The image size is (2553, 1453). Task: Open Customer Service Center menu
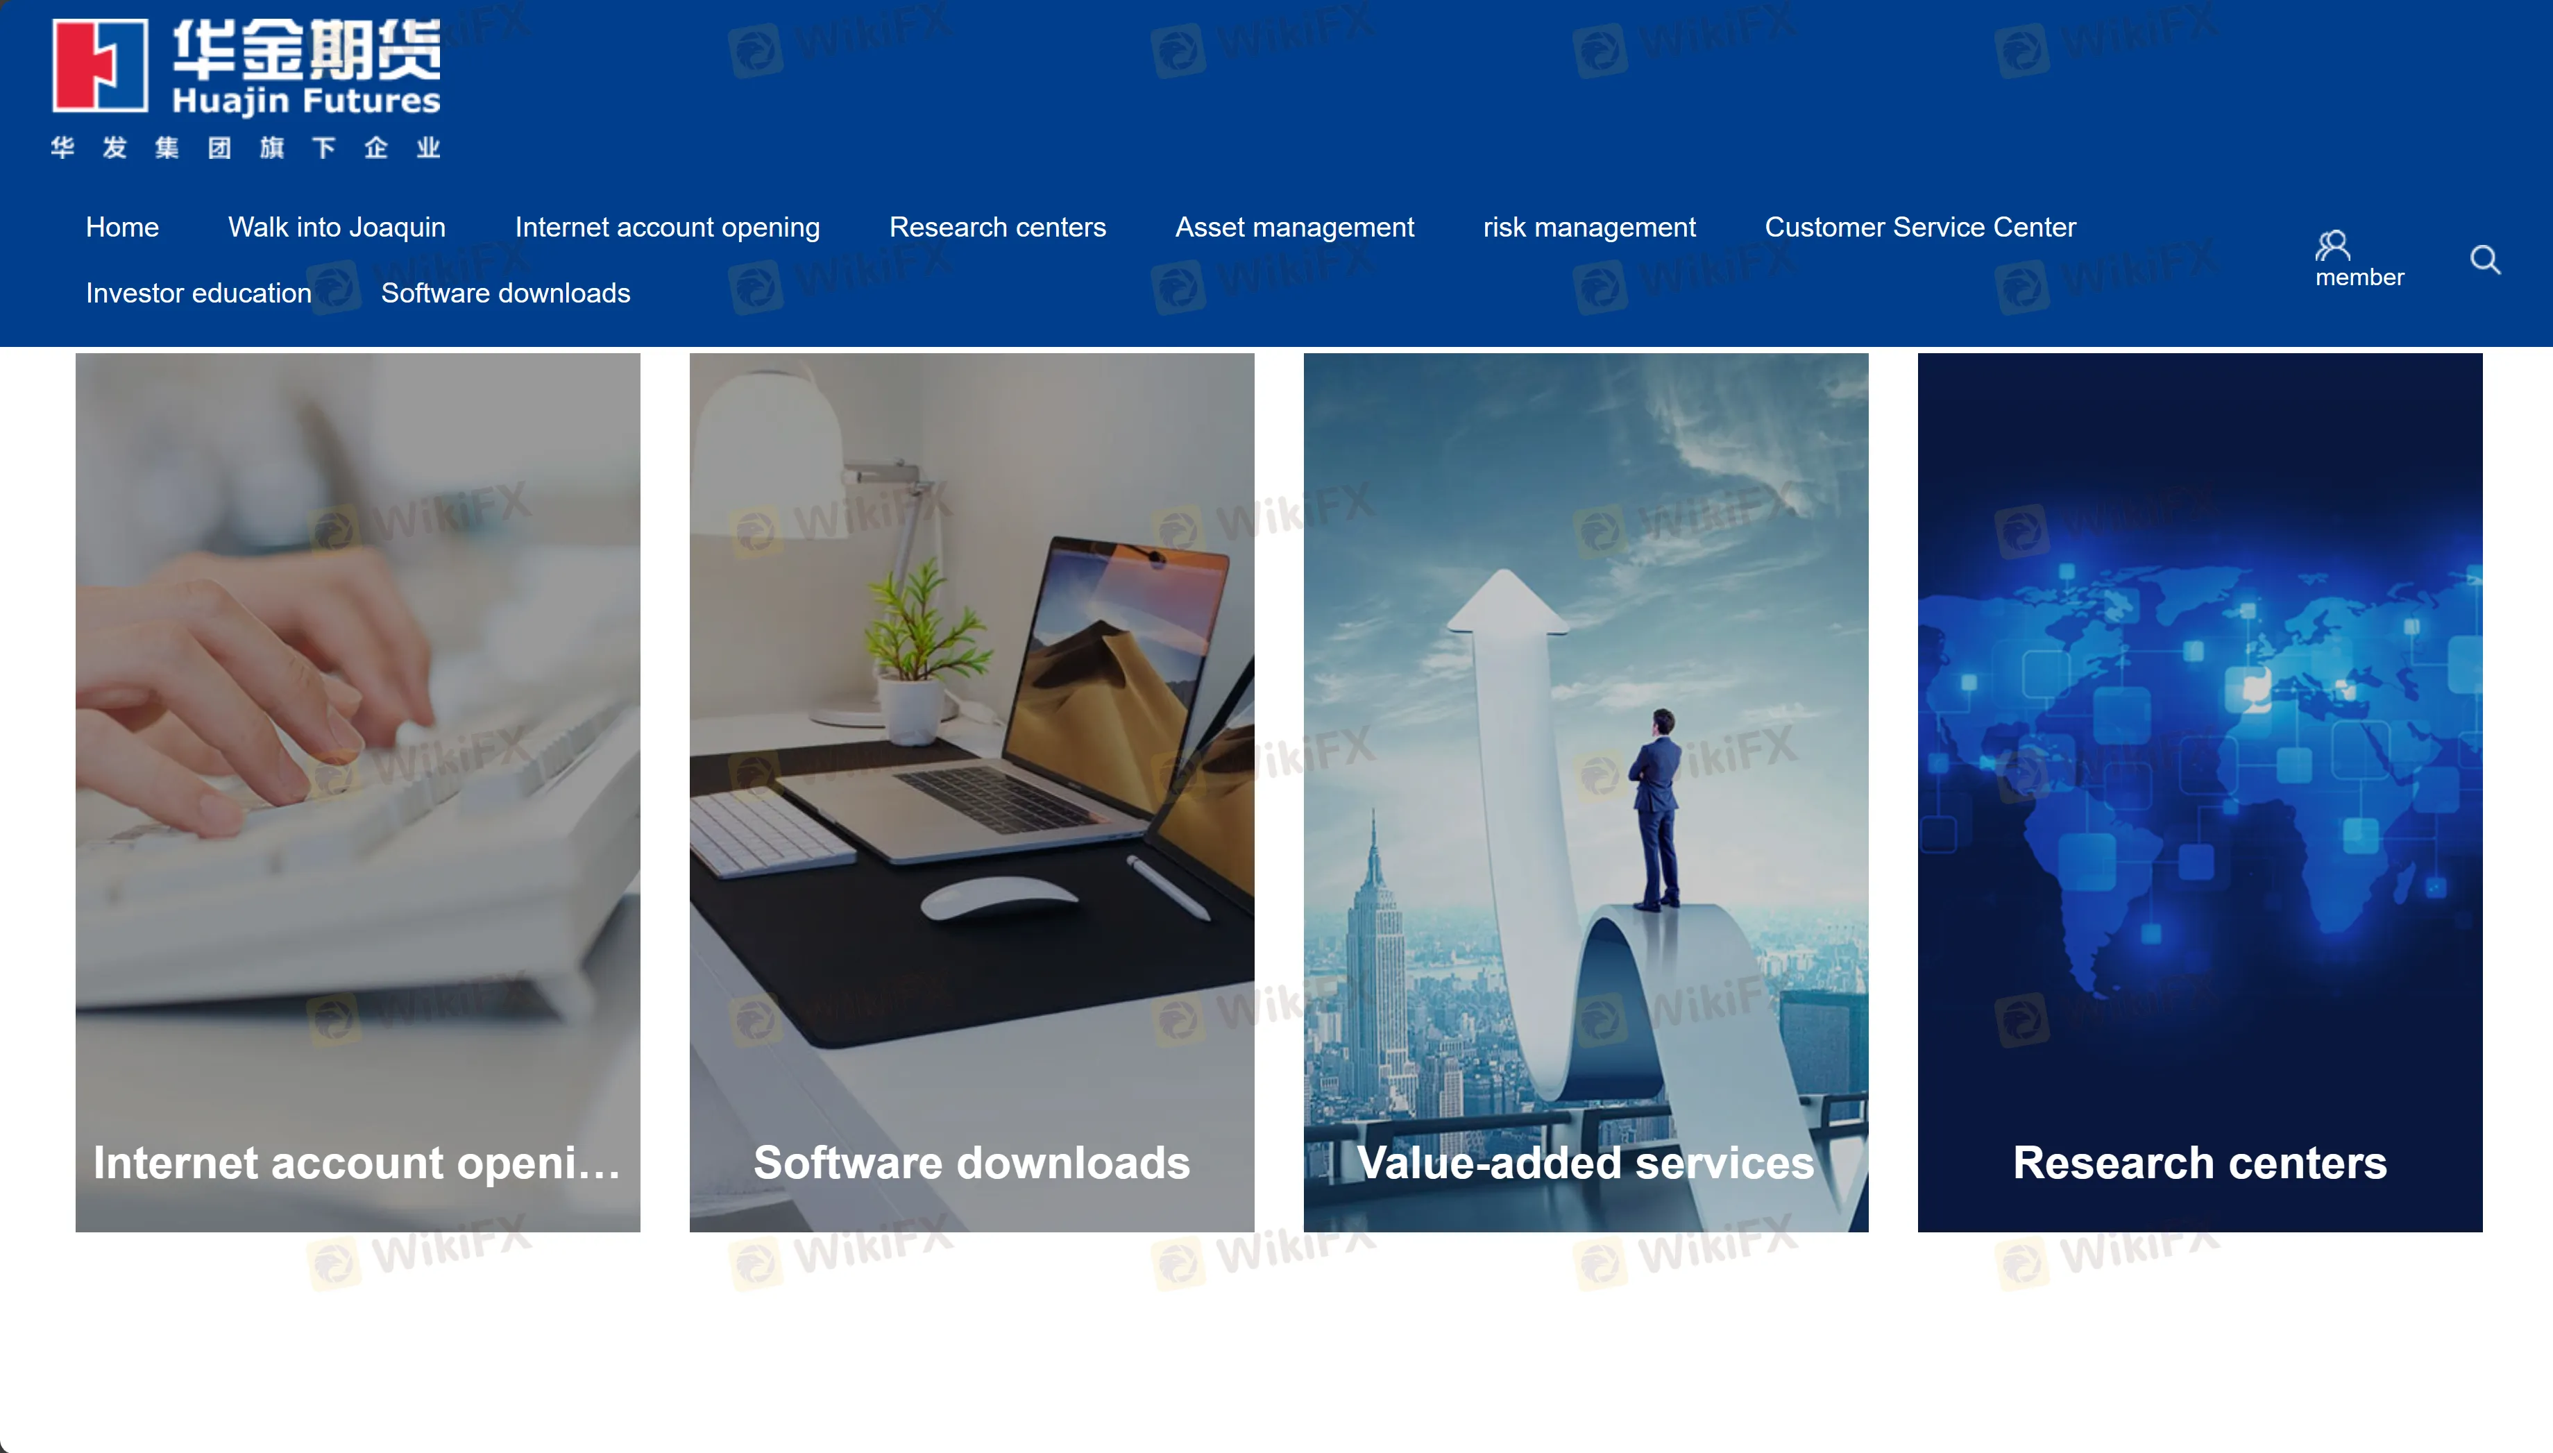click(1919, 228)
